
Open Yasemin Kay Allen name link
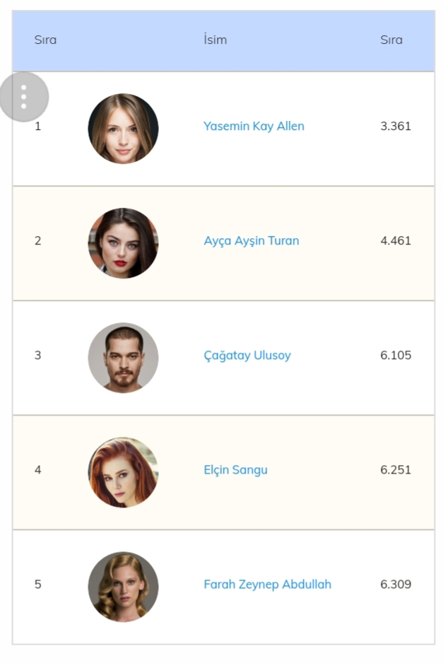(254, 127)
